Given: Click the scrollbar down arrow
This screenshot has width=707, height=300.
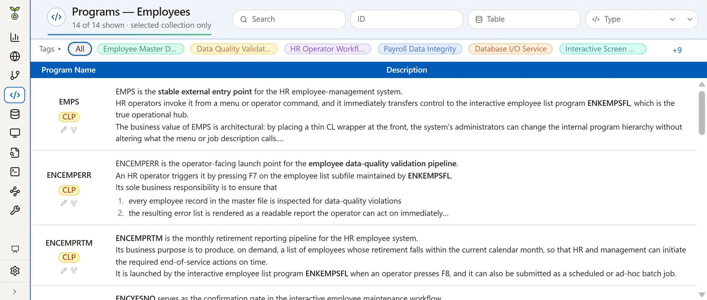Looking at the screenshot, I should click(x=702, y=294).
